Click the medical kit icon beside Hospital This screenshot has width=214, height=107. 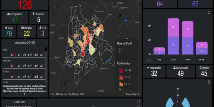tap(22, 28)
